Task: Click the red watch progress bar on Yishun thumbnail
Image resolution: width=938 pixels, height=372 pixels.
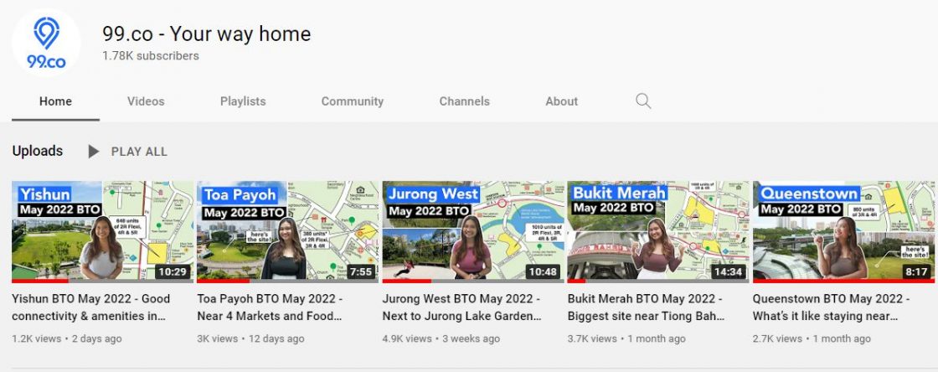Action: [x=40, y=281]
